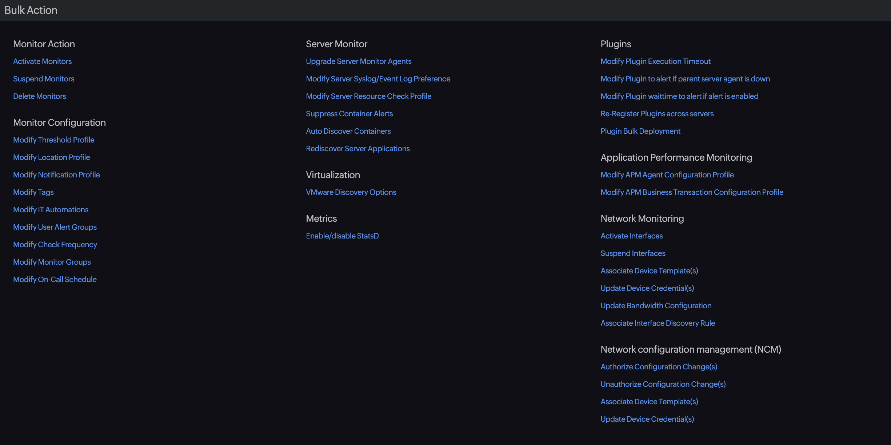This screenshot has height=445, width=891.
Task: Open Modify Threshold Profile
Action: coord(54,140)
